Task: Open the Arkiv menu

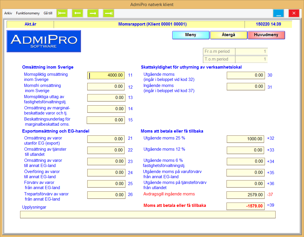Action: pyautogui.click(x=8, y=13)
